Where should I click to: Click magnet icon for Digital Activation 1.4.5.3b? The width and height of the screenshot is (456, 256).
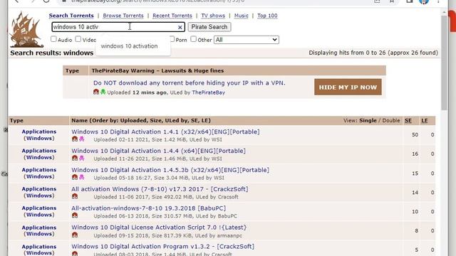point(75,177)
